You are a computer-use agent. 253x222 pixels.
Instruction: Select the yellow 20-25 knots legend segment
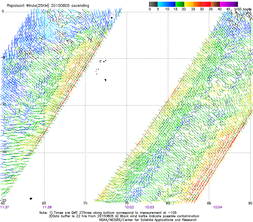[x=189, y=4]
